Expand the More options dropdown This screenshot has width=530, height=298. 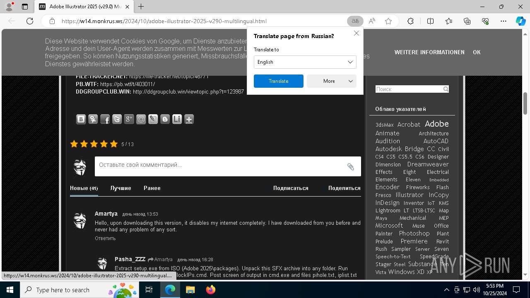332,81
